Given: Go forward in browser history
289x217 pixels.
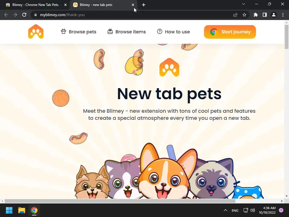Looking at the screenshot, I should (15, 15).
